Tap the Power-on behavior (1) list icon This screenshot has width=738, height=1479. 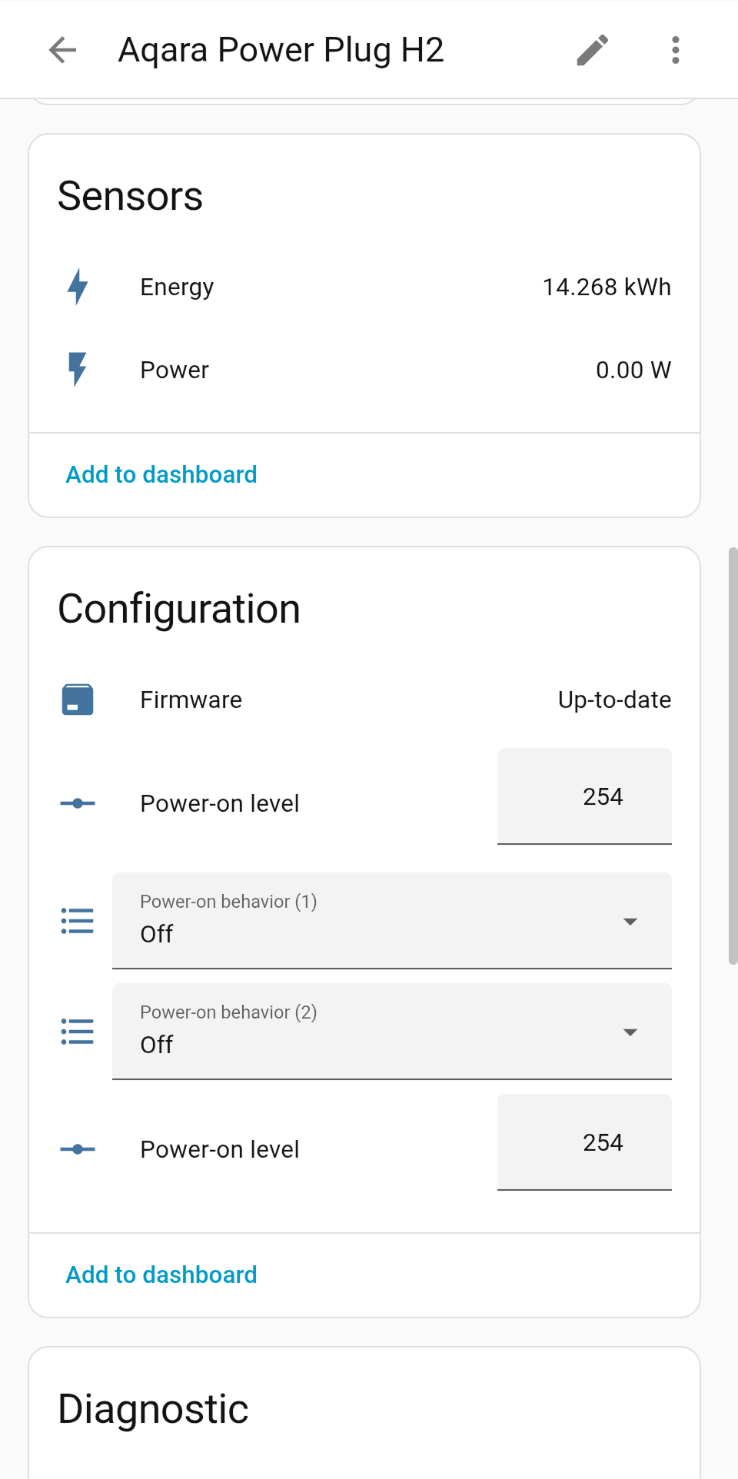pyautogui.click(x=78, y=921)
